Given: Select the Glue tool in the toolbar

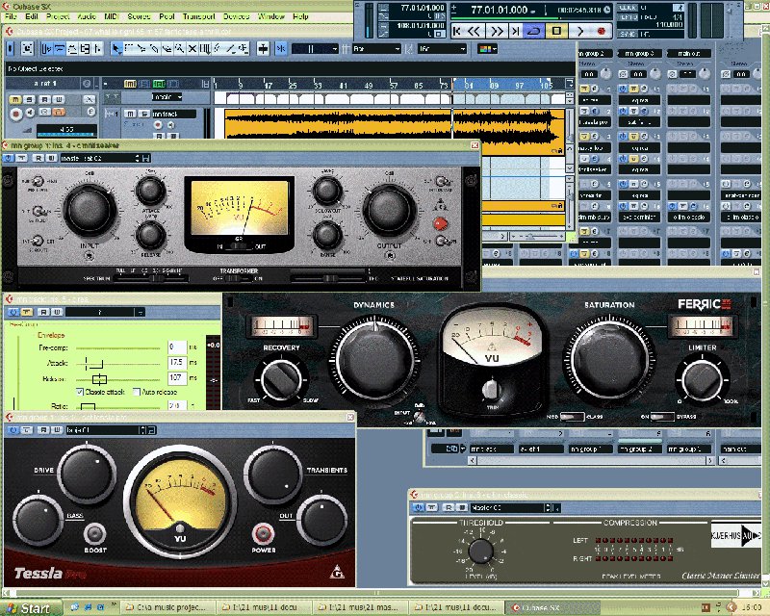Looking at the screenshot, I should point(154,49).
